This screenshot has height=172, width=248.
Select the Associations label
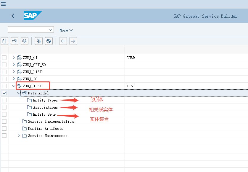pyautogui.click(x=45, y=107)
